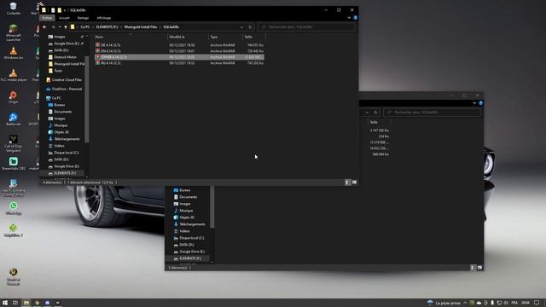Open Téléchargements in front window sidebar
The width and height of the screenshot is (546, 307).
[67, 139]
